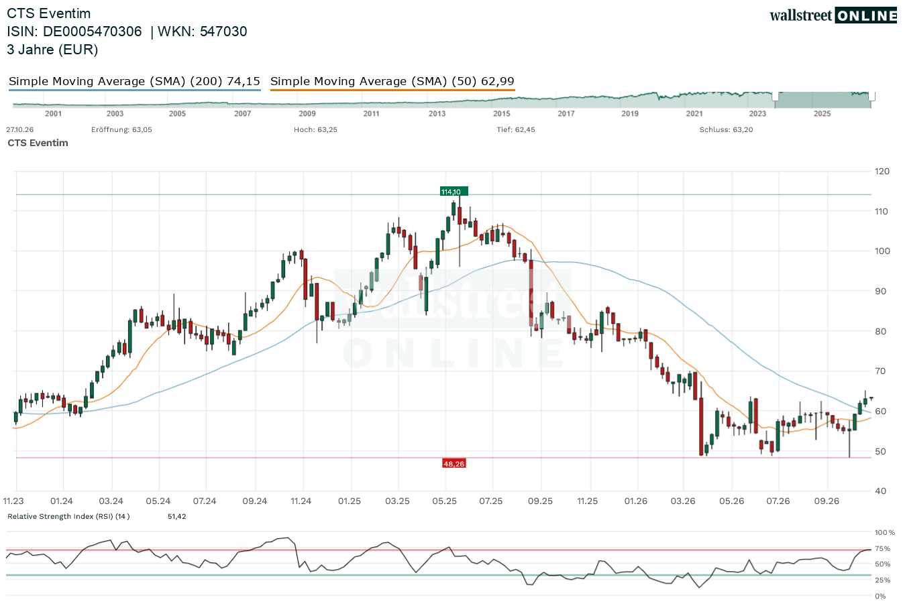Click the red 48,26 low price label
Viewport: 905px width, 614px height.
tap(454, 463)
